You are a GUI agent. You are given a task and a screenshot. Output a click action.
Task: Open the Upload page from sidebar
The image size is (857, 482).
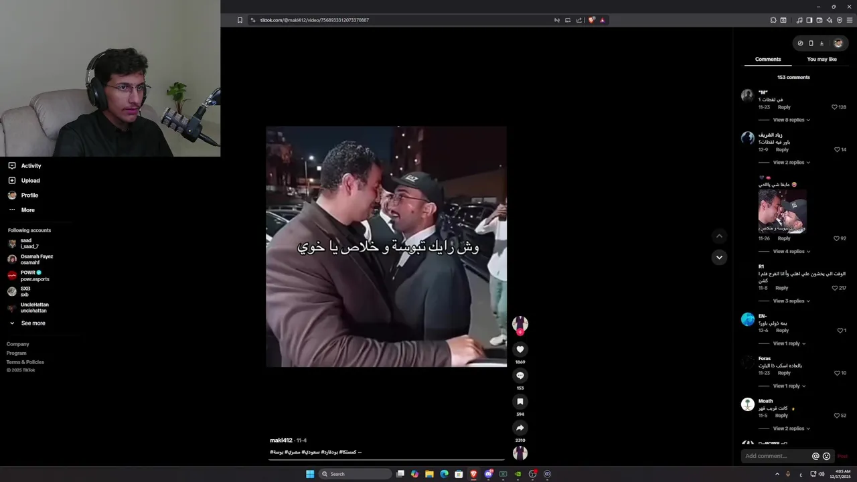click(24, 181)
